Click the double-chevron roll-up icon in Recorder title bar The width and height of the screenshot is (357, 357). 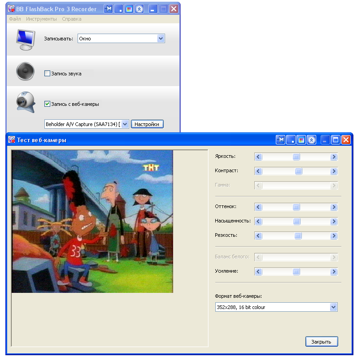click(139, 9)
